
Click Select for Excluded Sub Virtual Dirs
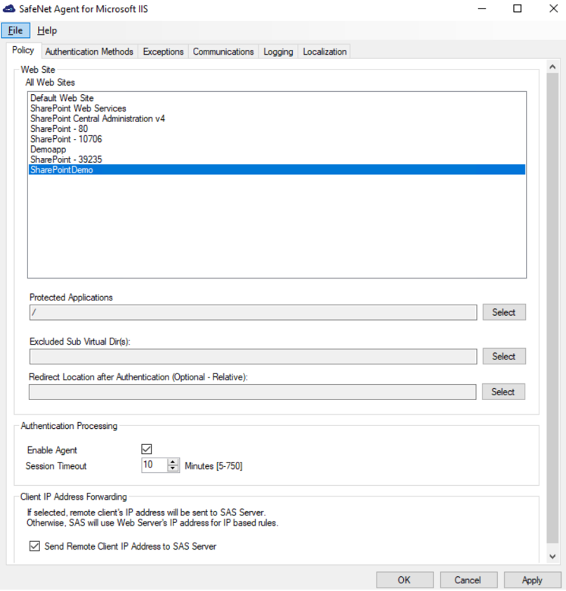[504, 357]
